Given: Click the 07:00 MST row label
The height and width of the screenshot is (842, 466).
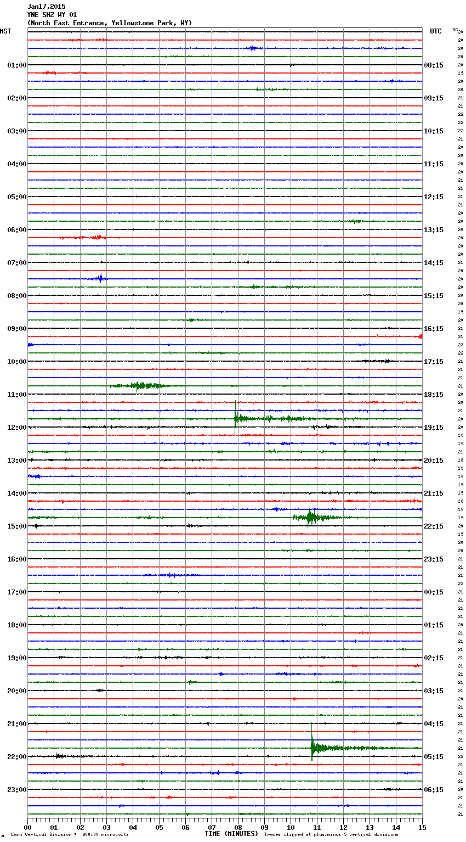Looking at the screenshot, I should (16, 263).
